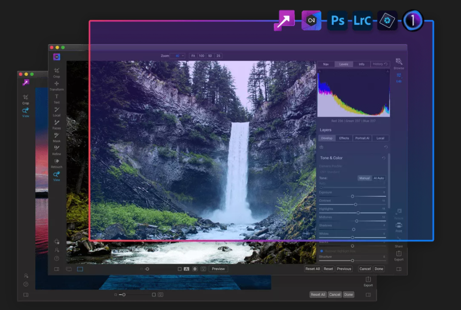Image resolution: width=461 pixels, height=310 pixels.
Task: Open the Effects tab
Action: point(344,138)
